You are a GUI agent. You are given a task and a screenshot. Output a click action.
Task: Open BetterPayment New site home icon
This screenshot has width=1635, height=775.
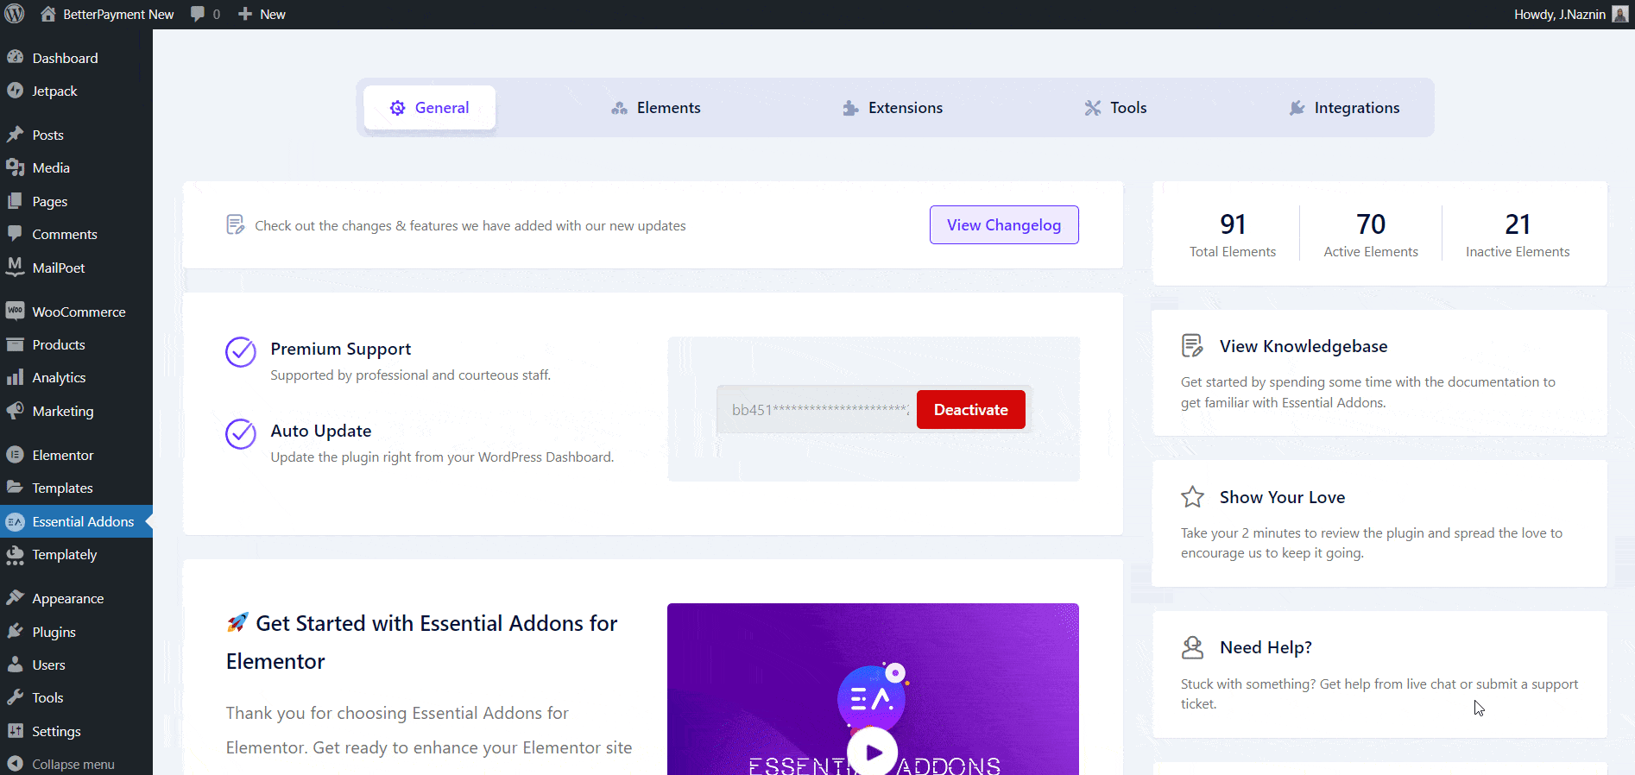[x=48, y=14]
